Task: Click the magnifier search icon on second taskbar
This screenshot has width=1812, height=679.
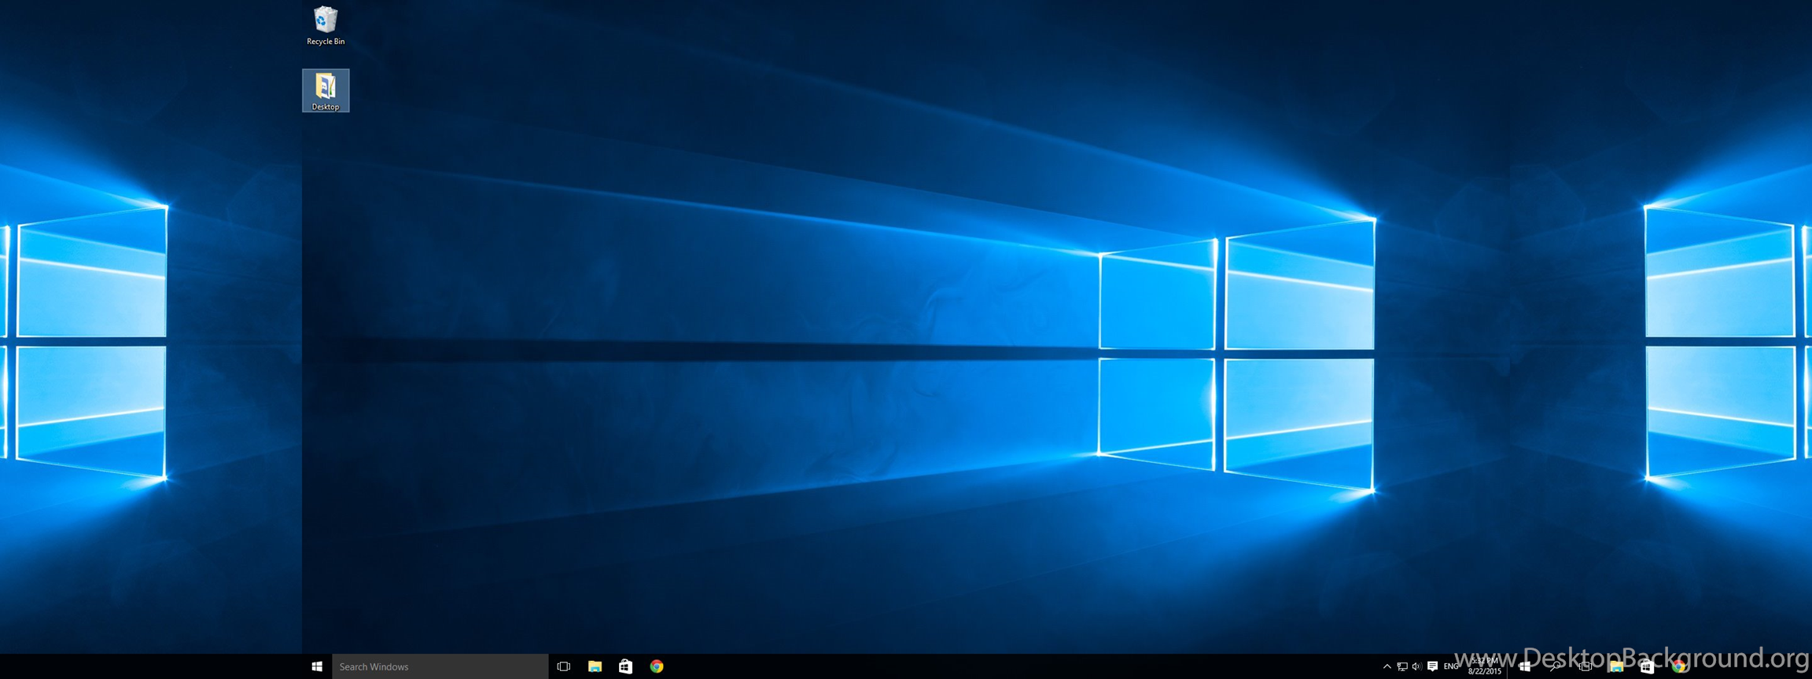Action: click(1555, 666)
